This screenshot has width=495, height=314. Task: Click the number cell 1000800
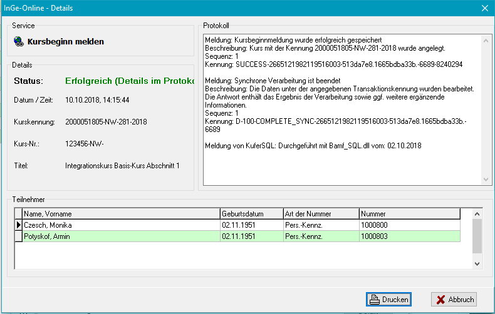point(410,225)
